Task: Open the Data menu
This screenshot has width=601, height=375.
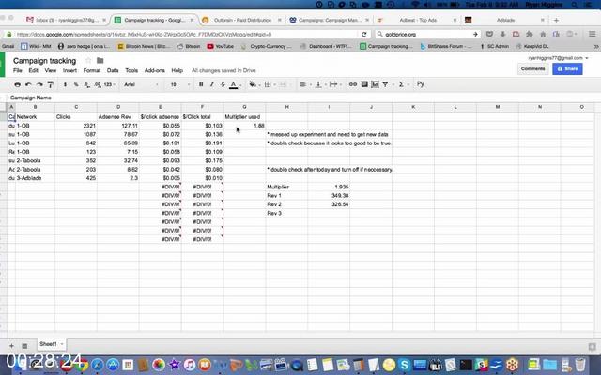Action: click(113, 71)
